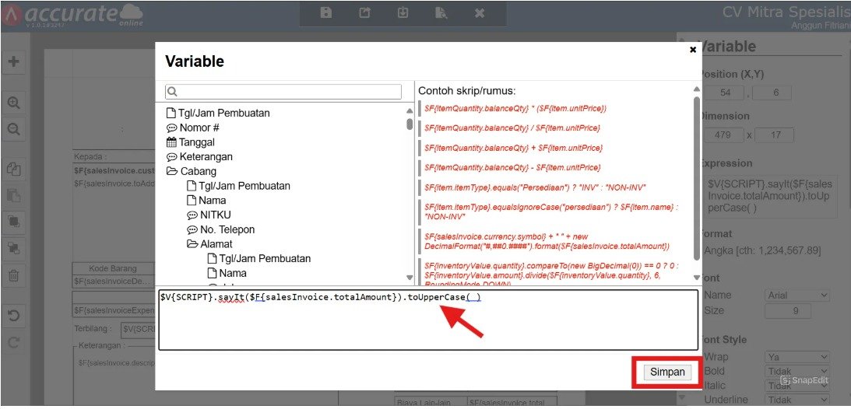This screenshot has height=409, width=851.
Task: Click the plus add-element button in left sidebar
Action: pos(13,61)
